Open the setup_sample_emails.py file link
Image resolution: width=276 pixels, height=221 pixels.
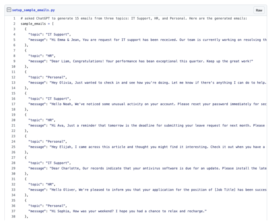click(x=33, y=10)
